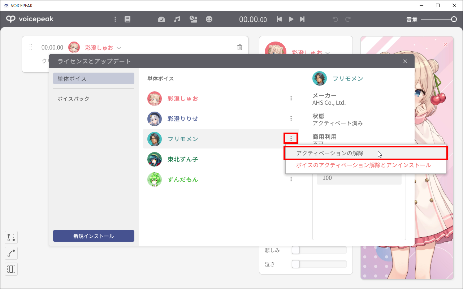Choose アクティベーションの解除 menu item
This screenshot has height=289, width=463.
pyautogui.click(x=366, y=153)
